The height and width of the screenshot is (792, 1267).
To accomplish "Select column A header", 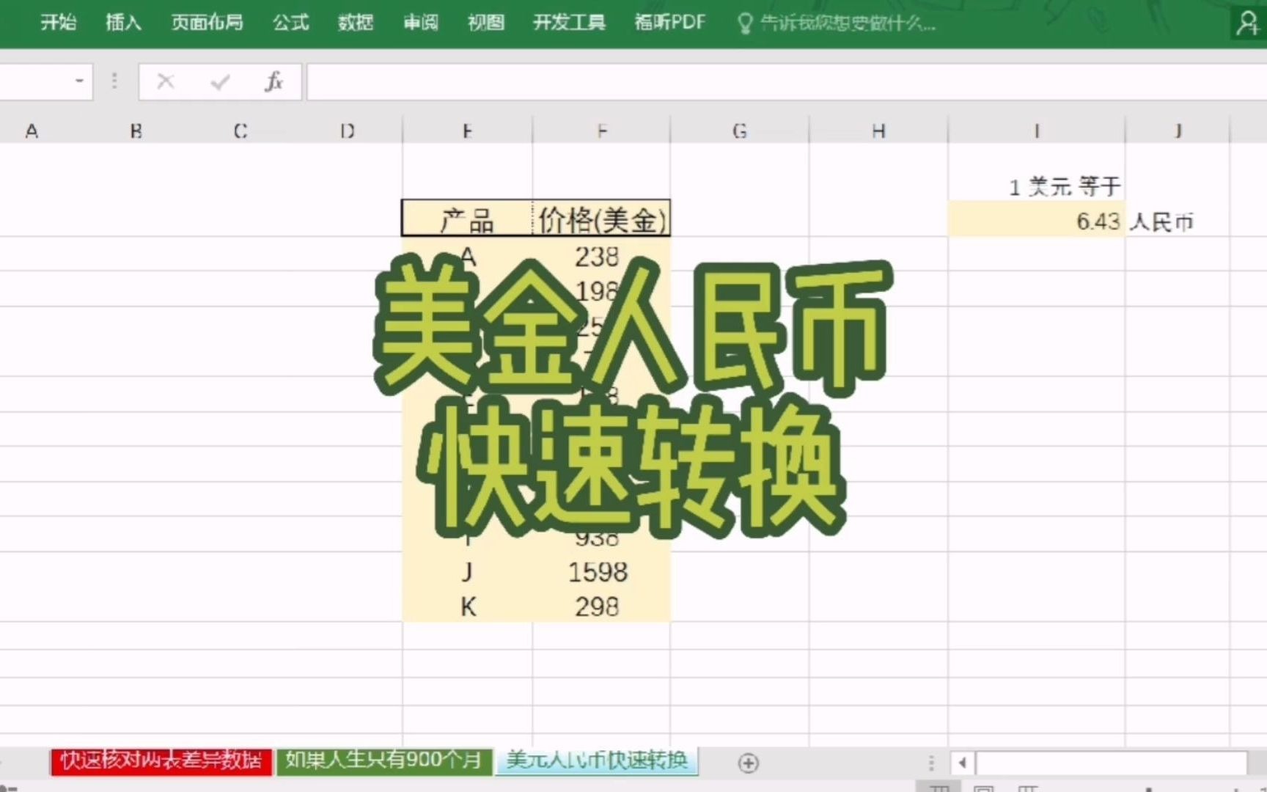I will [x=32, y=131].
